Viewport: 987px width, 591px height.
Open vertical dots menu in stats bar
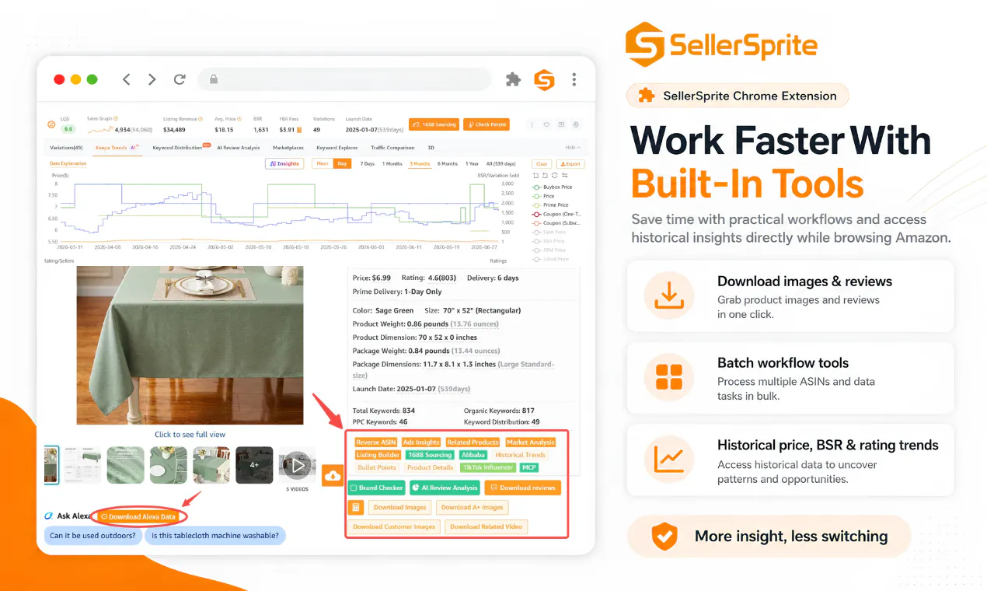pyautogui.click(x=532, y=124)
